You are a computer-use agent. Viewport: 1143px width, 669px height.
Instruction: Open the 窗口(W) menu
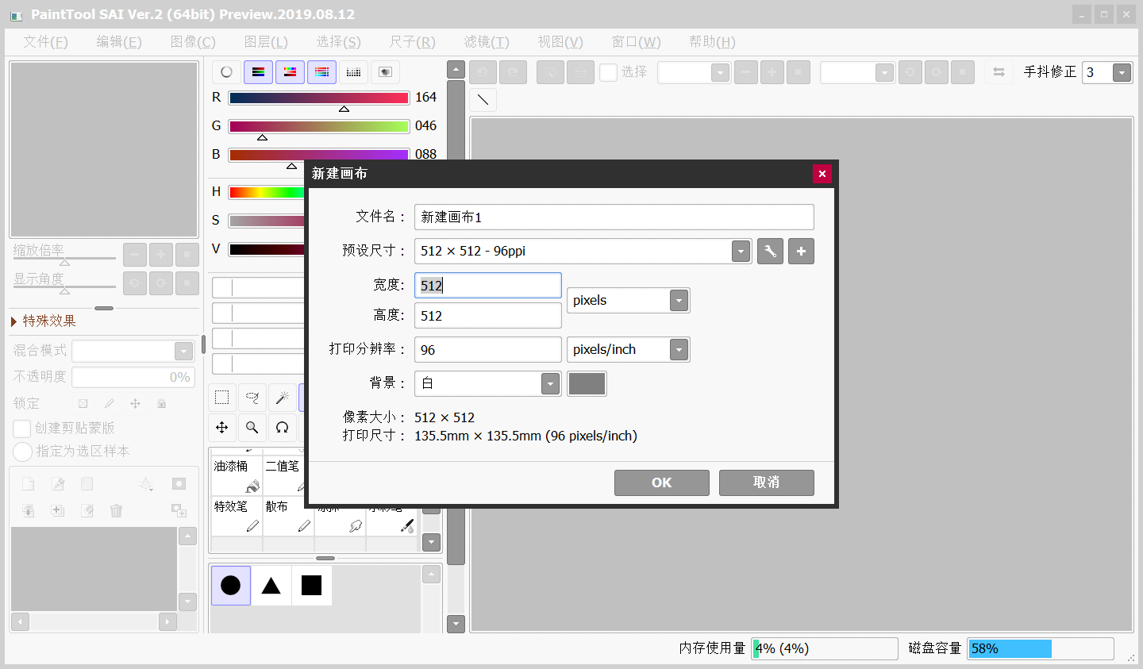pyautogui.click(x=636, y=42)
